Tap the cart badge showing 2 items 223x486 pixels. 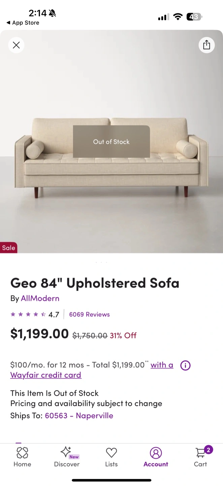[209, 450]
